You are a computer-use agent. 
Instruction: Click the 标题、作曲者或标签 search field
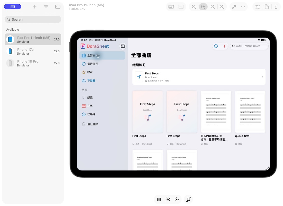point(249,46)
